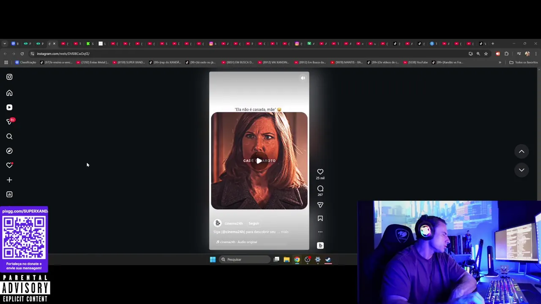Viewport: 541px width, 304px height.
Task: Click the install/cast icon in address bar
Action: point(470,54)
